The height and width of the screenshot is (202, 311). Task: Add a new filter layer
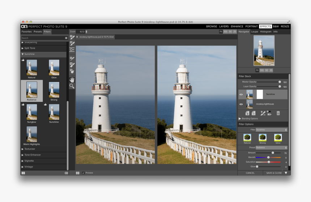(x=247, y=113)
